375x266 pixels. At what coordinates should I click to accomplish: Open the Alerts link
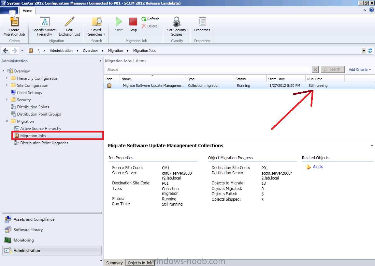318,167
